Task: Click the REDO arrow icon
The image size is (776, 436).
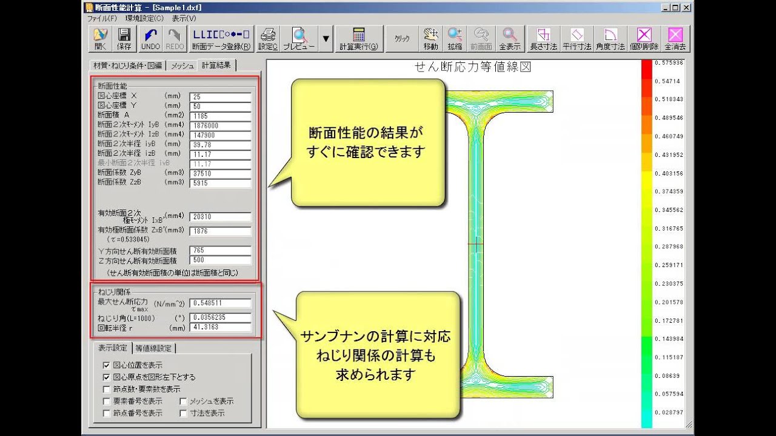Action: pyautogui.click(x=175, y=39)
